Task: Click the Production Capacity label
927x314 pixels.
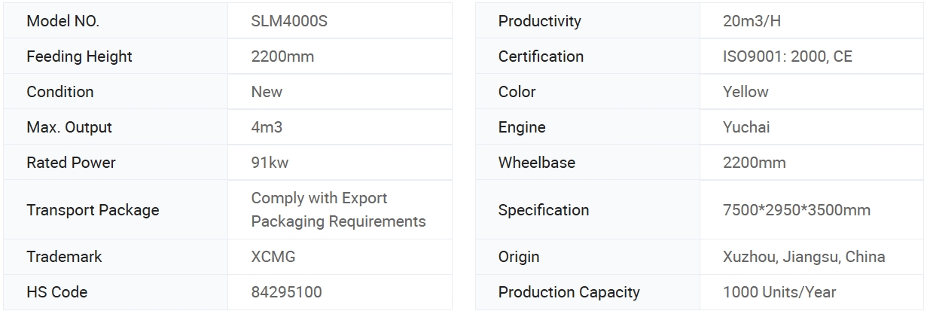Action: click(x=569, y=292)
